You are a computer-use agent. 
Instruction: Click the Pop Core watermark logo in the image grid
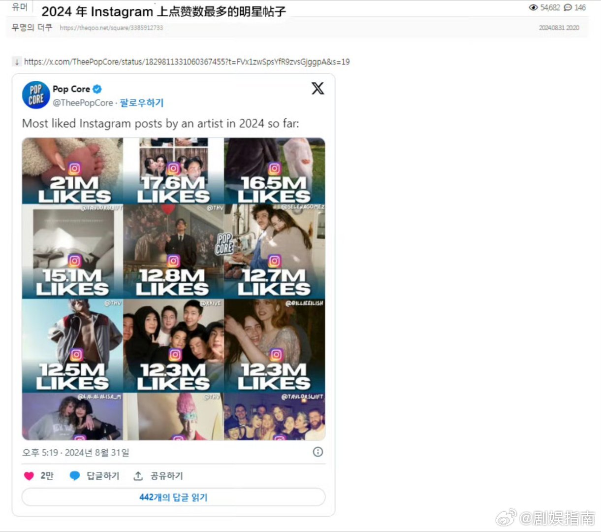[224, 244]
